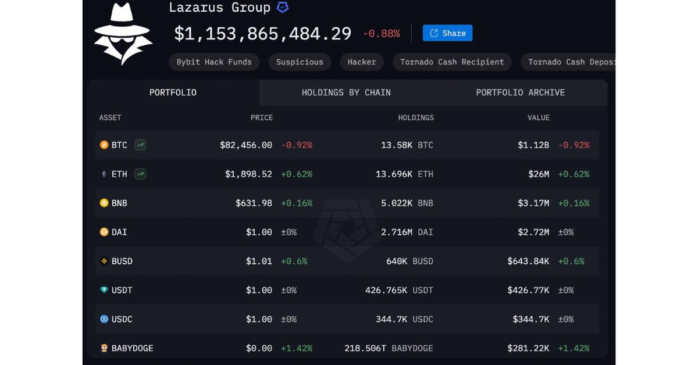Select the DAI asset name
This screenshot has height=365, width=698.
tap(119, 232)
